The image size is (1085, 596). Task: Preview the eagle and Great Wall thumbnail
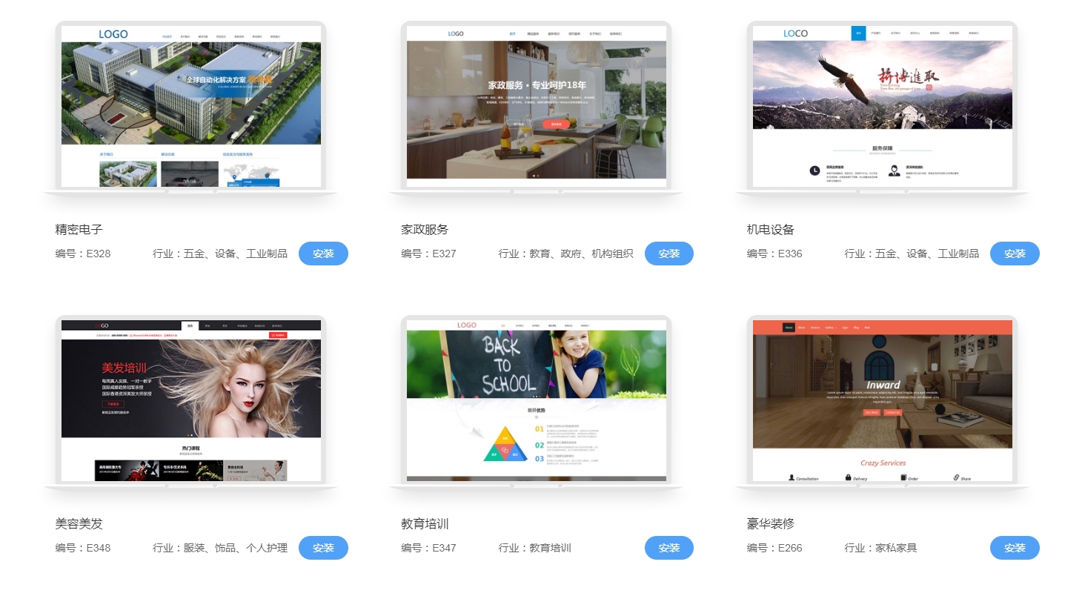tap(882, 106)
